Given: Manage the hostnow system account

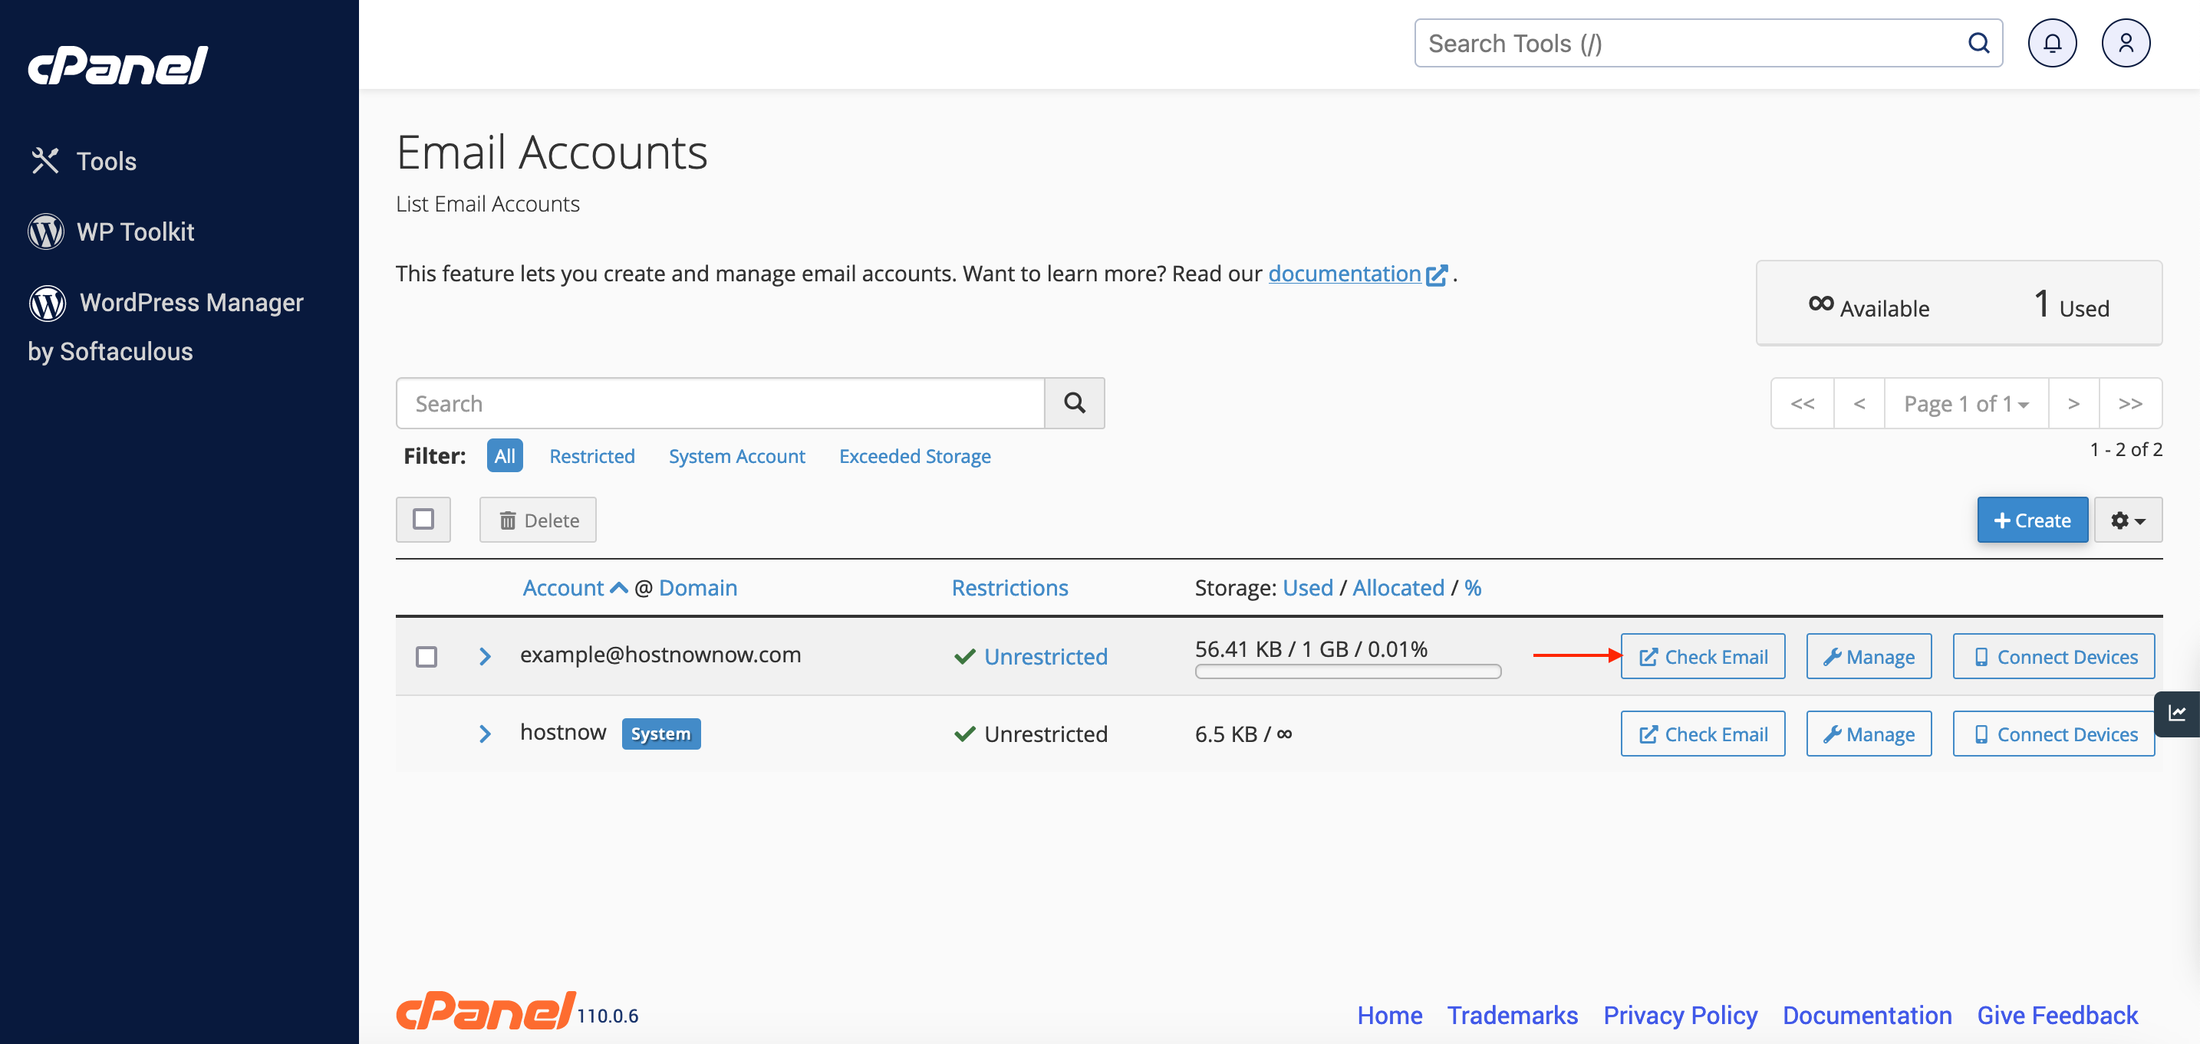Looking at the screenshot, I should pyautogui.click(x=1869, y=734).
